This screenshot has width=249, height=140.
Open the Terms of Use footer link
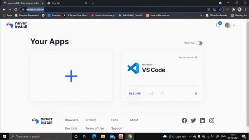pyautogui.click(x=95, y=128)
